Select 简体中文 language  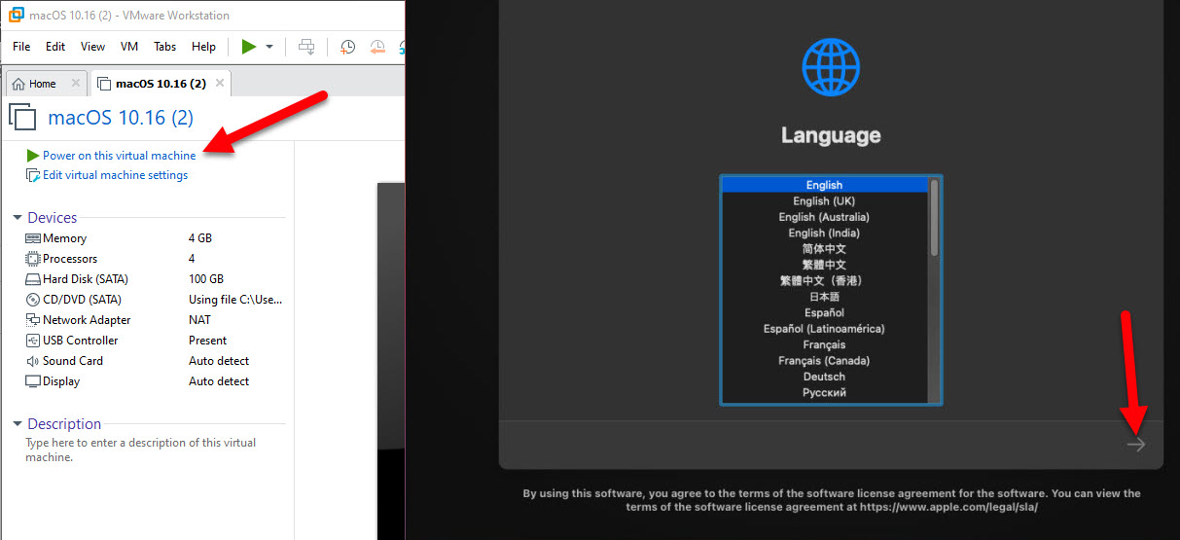(824, 249)
